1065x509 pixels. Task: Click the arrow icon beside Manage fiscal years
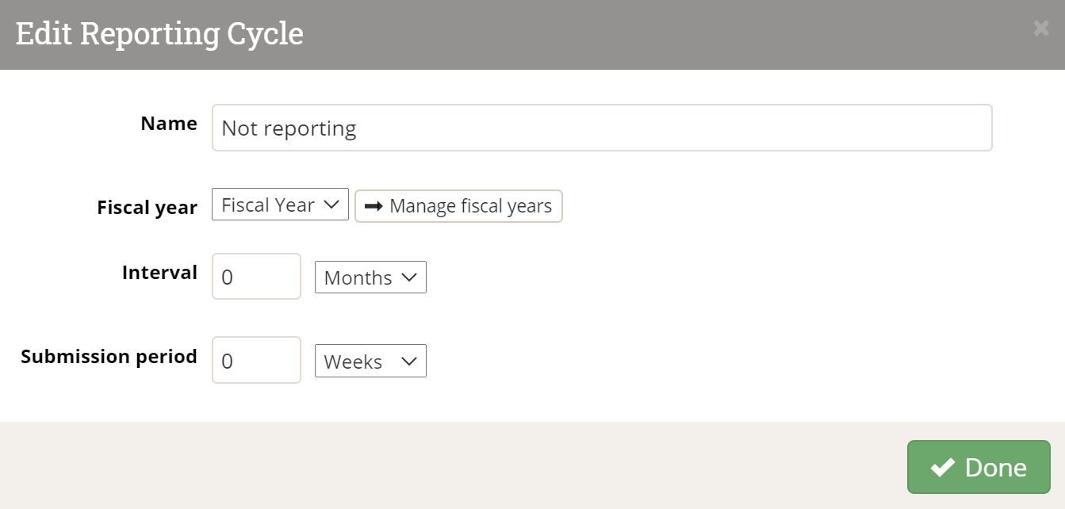tap(374, 206)
